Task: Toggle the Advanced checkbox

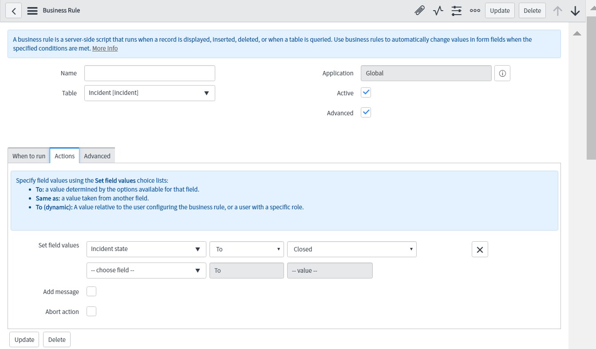Action: (366, 113)
